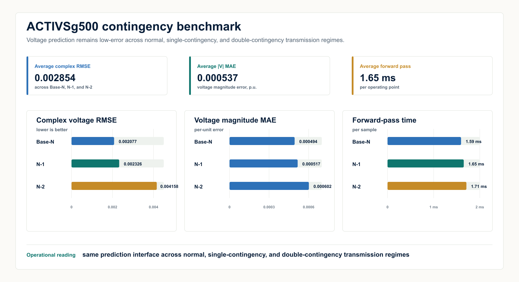This screenshot has width=519, height=282.
Task: Click the 'lower is better' subtitle
Action: pos(52,130)
